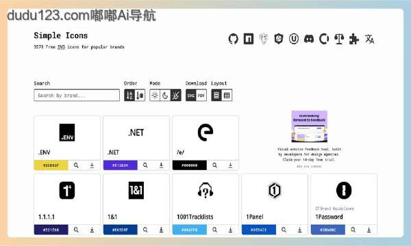Open 1Password Brand Guidelines link
This screenshot has height=246, width=411.
[x=334, y=208]
